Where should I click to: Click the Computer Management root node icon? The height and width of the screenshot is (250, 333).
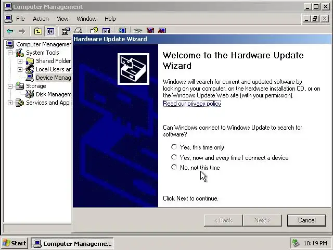[x=10, y=44]
